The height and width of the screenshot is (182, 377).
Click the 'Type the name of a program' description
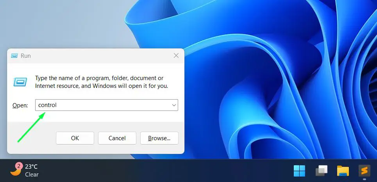point(102,82)
